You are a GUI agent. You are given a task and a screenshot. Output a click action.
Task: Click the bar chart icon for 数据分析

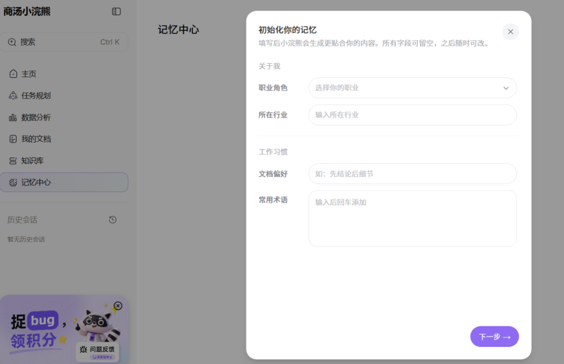pos(13,118)
